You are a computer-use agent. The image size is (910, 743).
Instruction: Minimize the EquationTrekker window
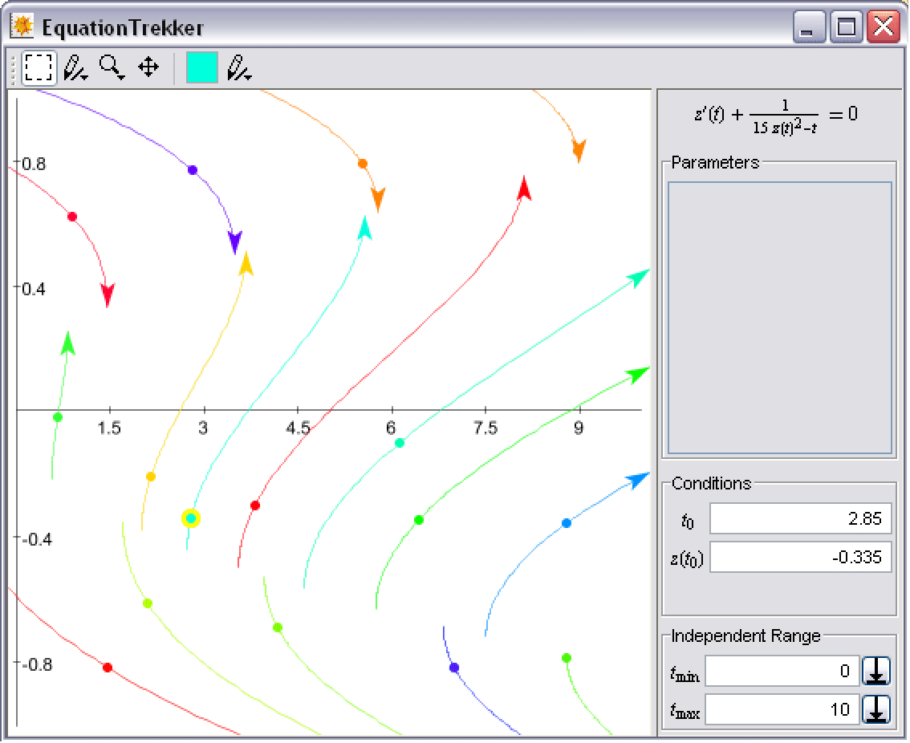(x=809, y=28)
